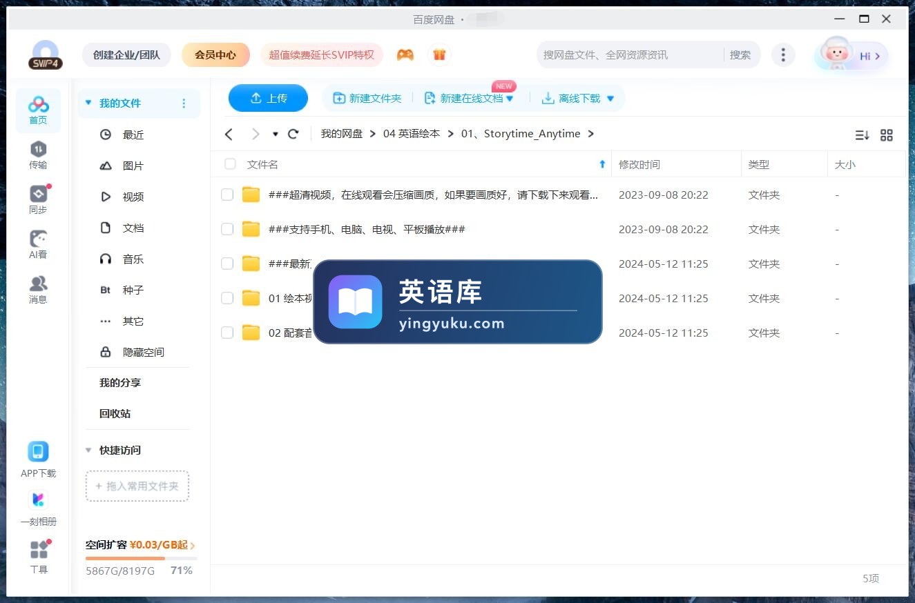Check the ###最新 folder checkbox
The width and height of the screenshot is (915, 603).
click(227, 264)
